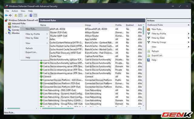Viewport: 194px width, 119px height.
Task: Select Inbound Rules in the tree
Action: pyautogui.click(x=18, y=24)
